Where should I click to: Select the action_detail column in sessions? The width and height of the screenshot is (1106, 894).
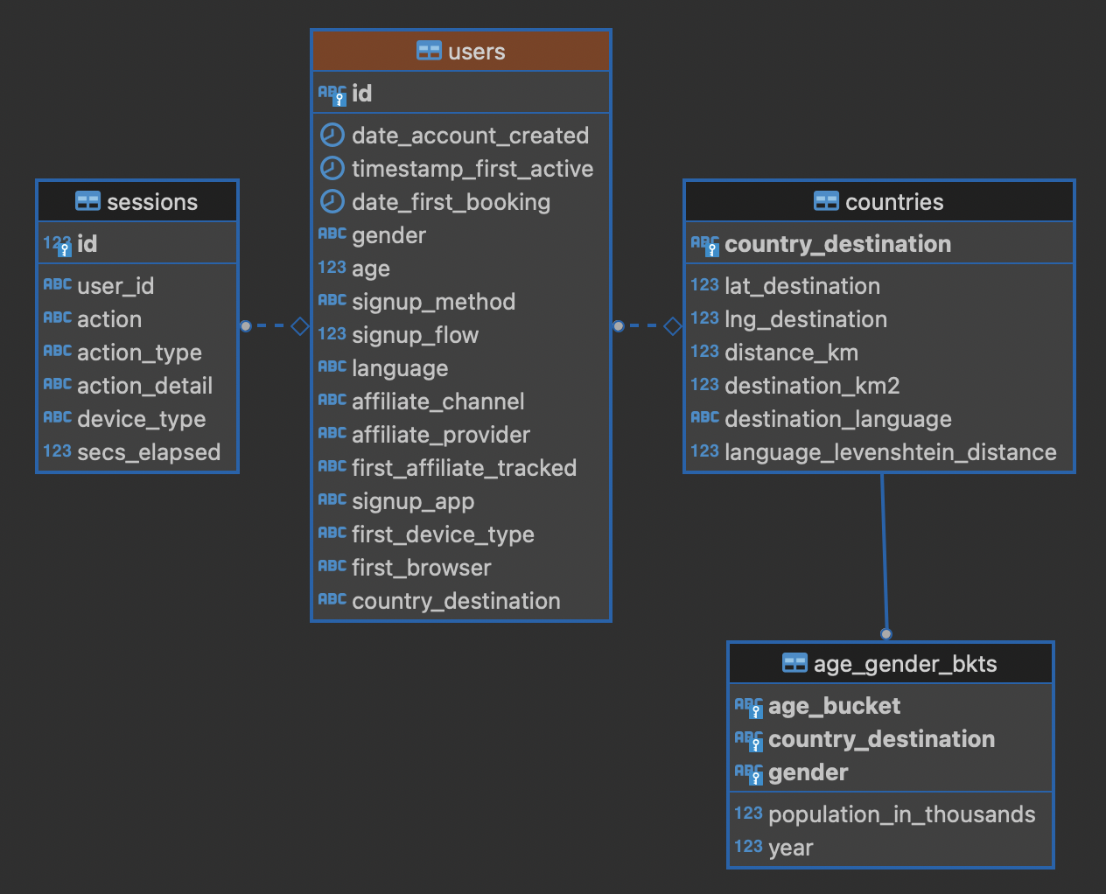[144, 386]
